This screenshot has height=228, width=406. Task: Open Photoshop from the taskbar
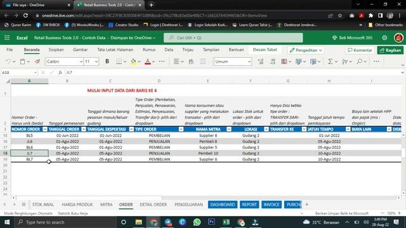211,222
